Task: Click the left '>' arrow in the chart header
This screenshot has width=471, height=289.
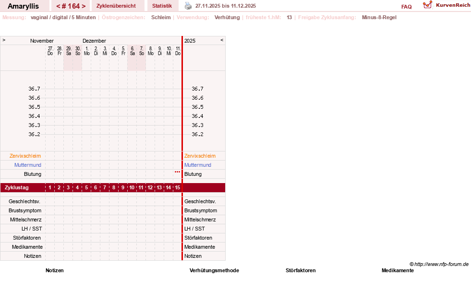Action: 4,40
